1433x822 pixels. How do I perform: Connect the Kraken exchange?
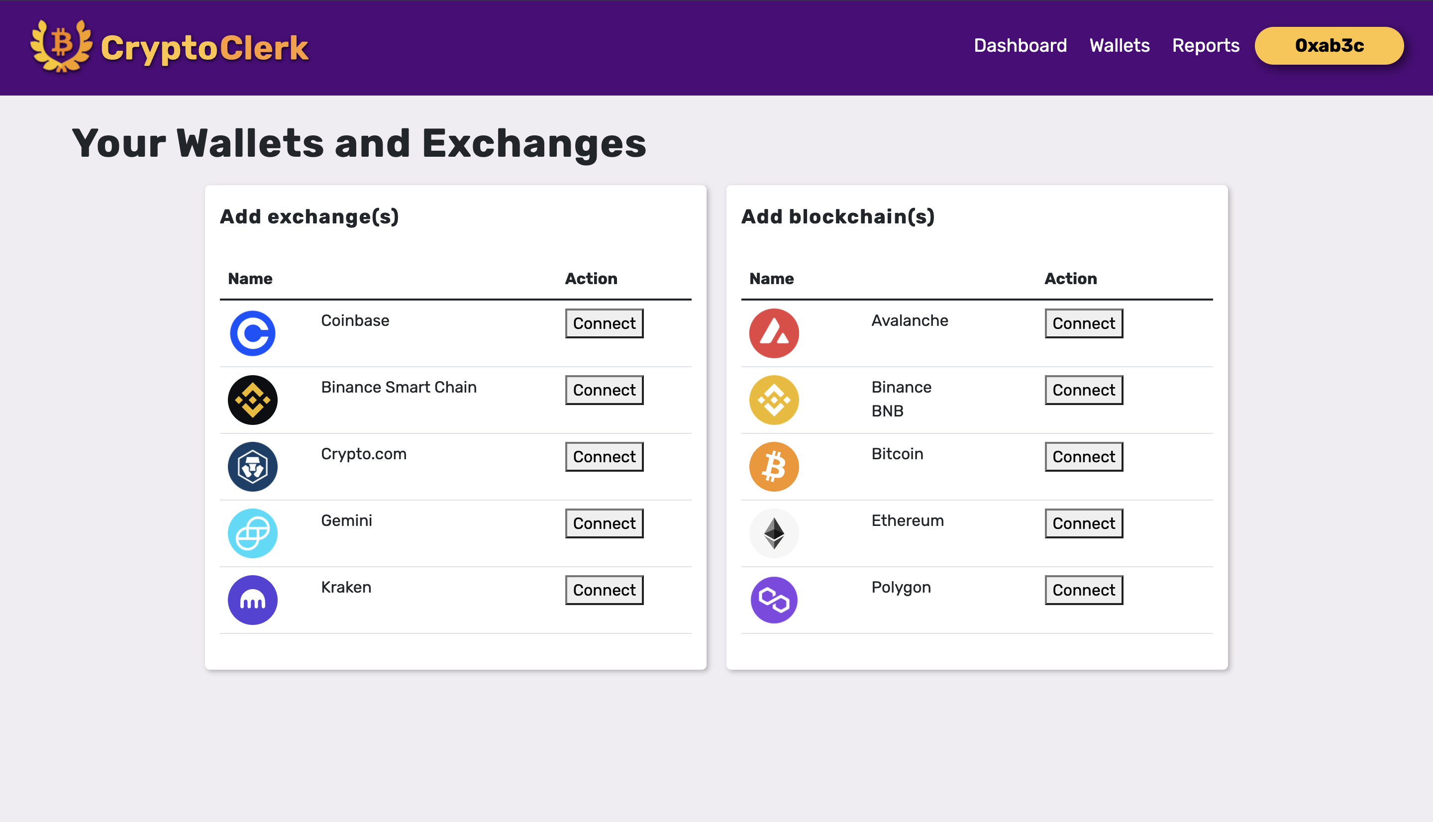pos(604,590)
